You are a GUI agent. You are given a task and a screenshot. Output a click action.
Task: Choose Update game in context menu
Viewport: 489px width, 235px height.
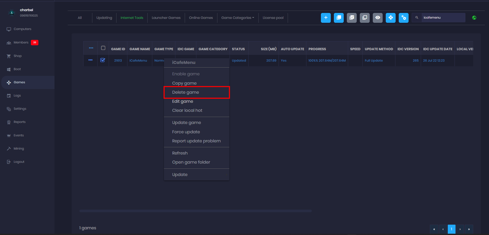[197, 123]
